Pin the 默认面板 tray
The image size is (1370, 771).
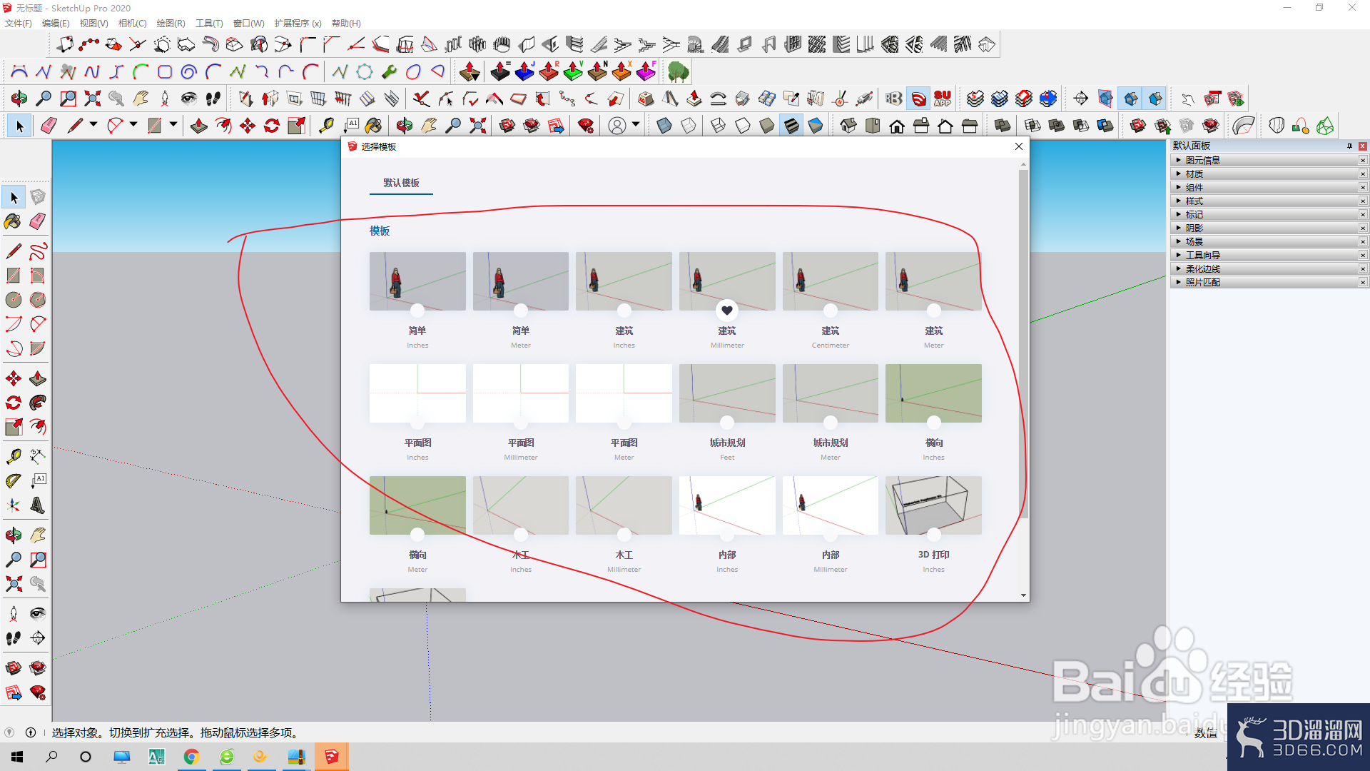tap(1349, 146)
